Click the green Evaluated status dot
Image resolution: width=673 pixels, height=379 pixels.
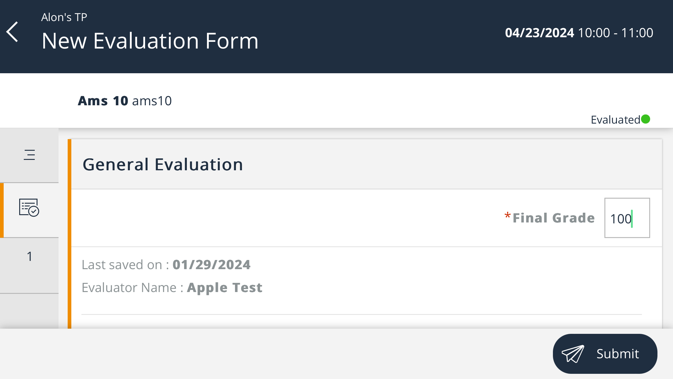(646, 119)
